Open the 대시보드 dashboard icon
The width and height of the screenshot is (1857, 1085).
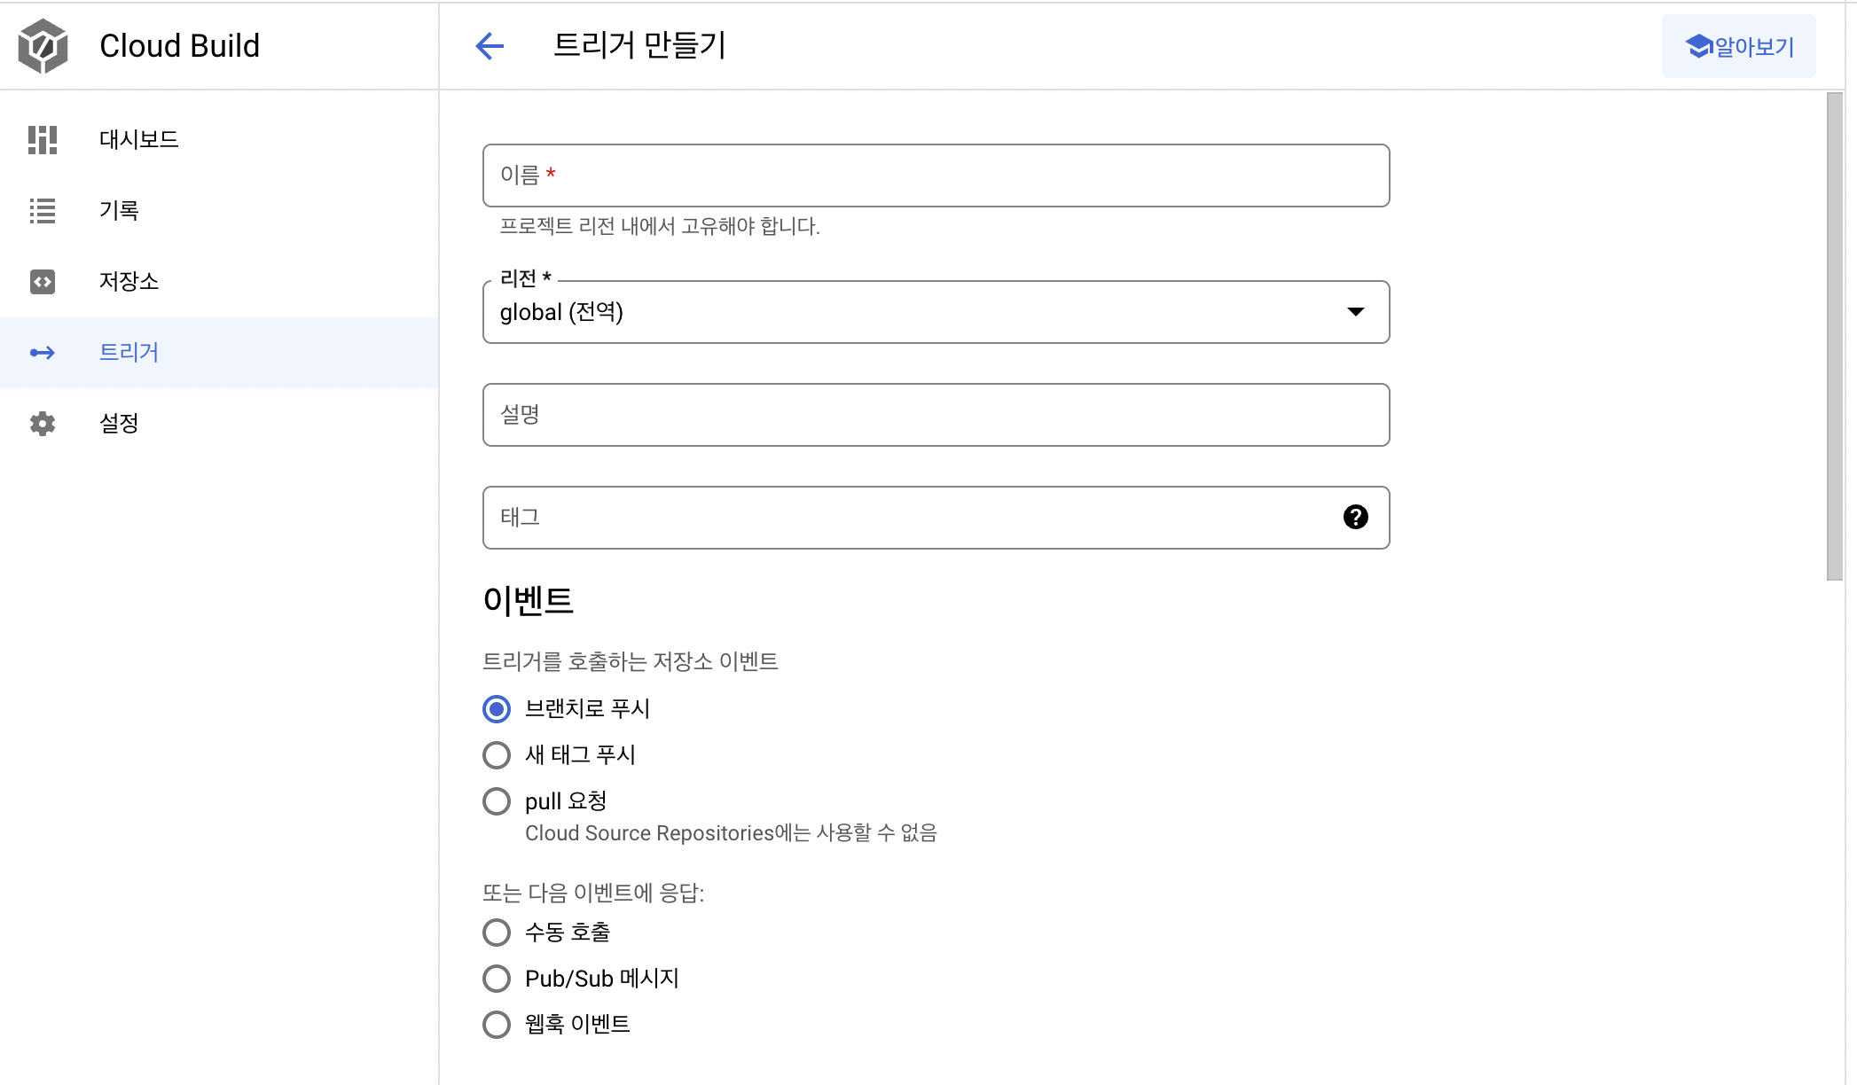tap(43, 139)
